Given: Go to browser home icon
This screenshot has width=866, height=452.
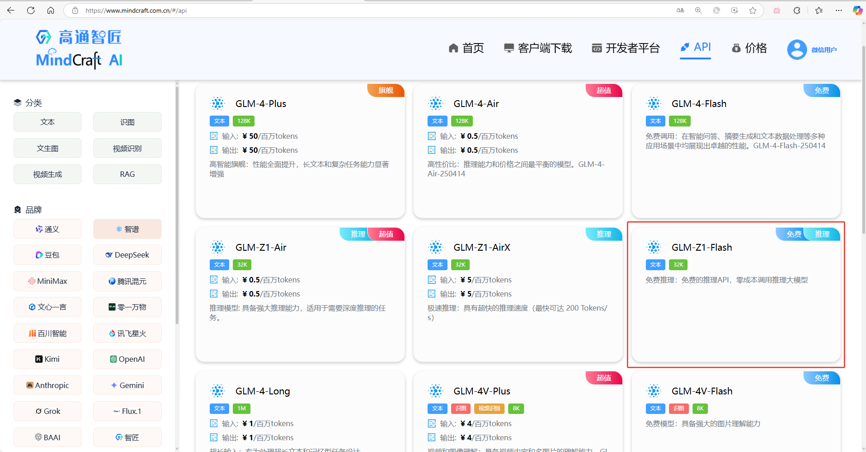Looking at the screenshot, I should coord(51,10).
